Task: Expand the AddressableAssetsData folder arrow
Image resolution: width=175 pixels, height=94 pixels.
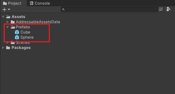Action: 8,22
